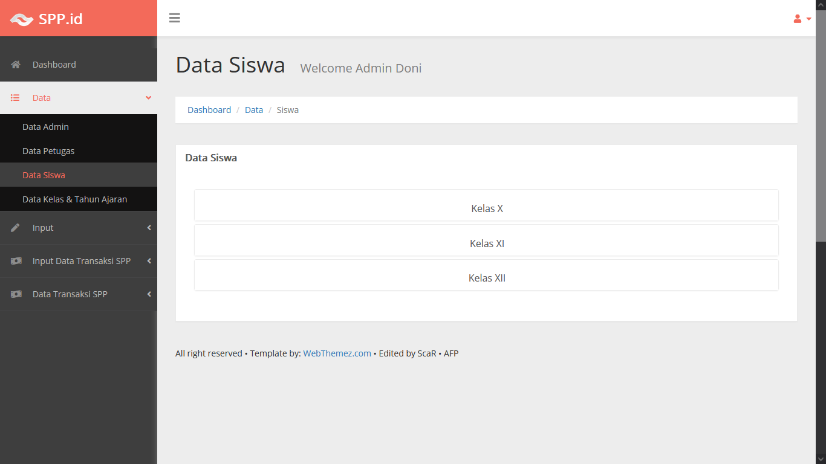Expand the Input menu arrow
The height and width of the screenshot is (464, 826).
[149, 228]
